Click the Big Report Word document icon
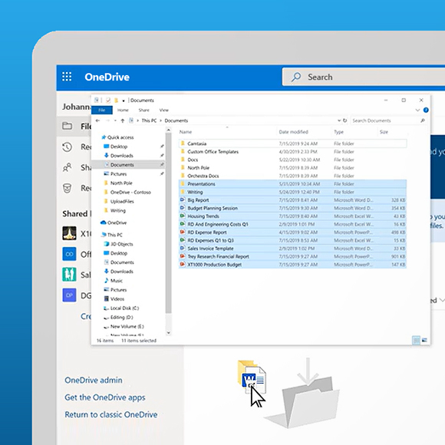The width and height of the screenshot is (445, 445). click(183, 199)
